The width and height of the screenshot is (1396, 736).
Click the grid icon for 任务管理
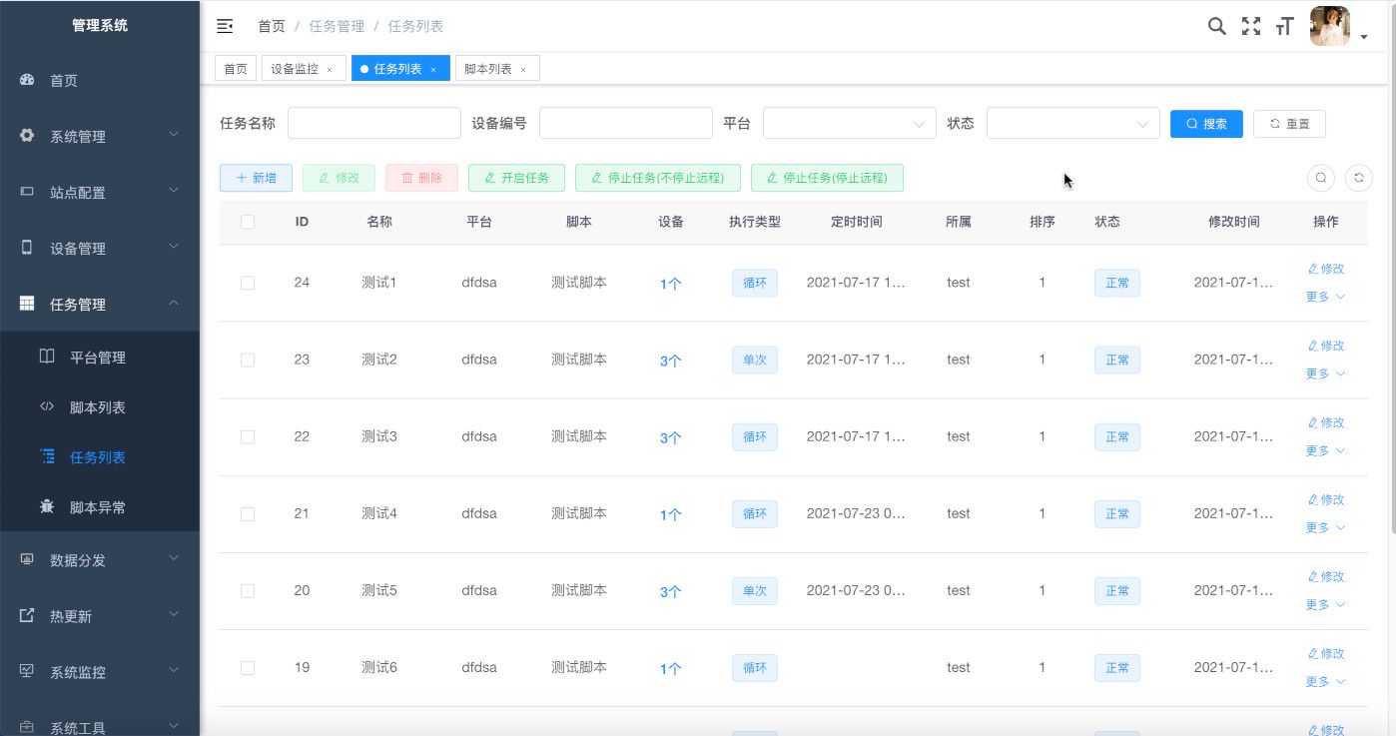27,304
